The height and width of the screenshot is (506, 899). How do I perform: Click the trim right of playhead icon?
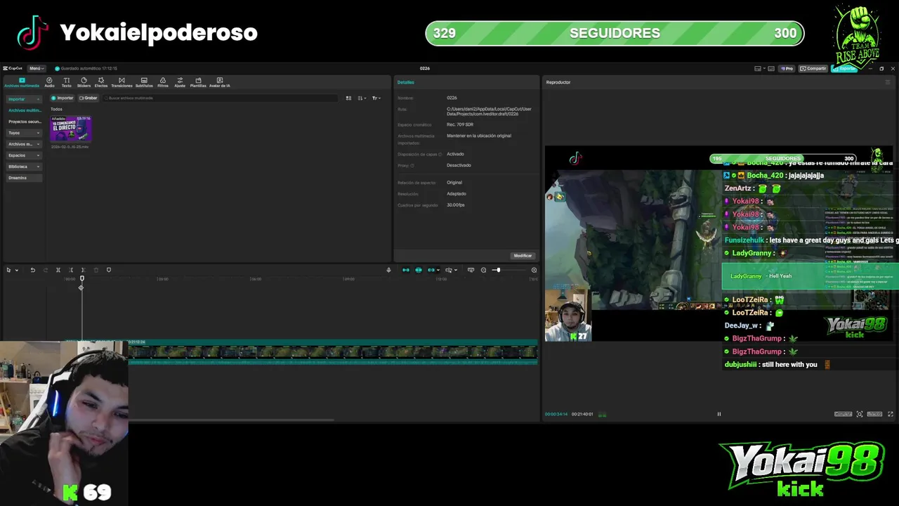click(83, 270)
